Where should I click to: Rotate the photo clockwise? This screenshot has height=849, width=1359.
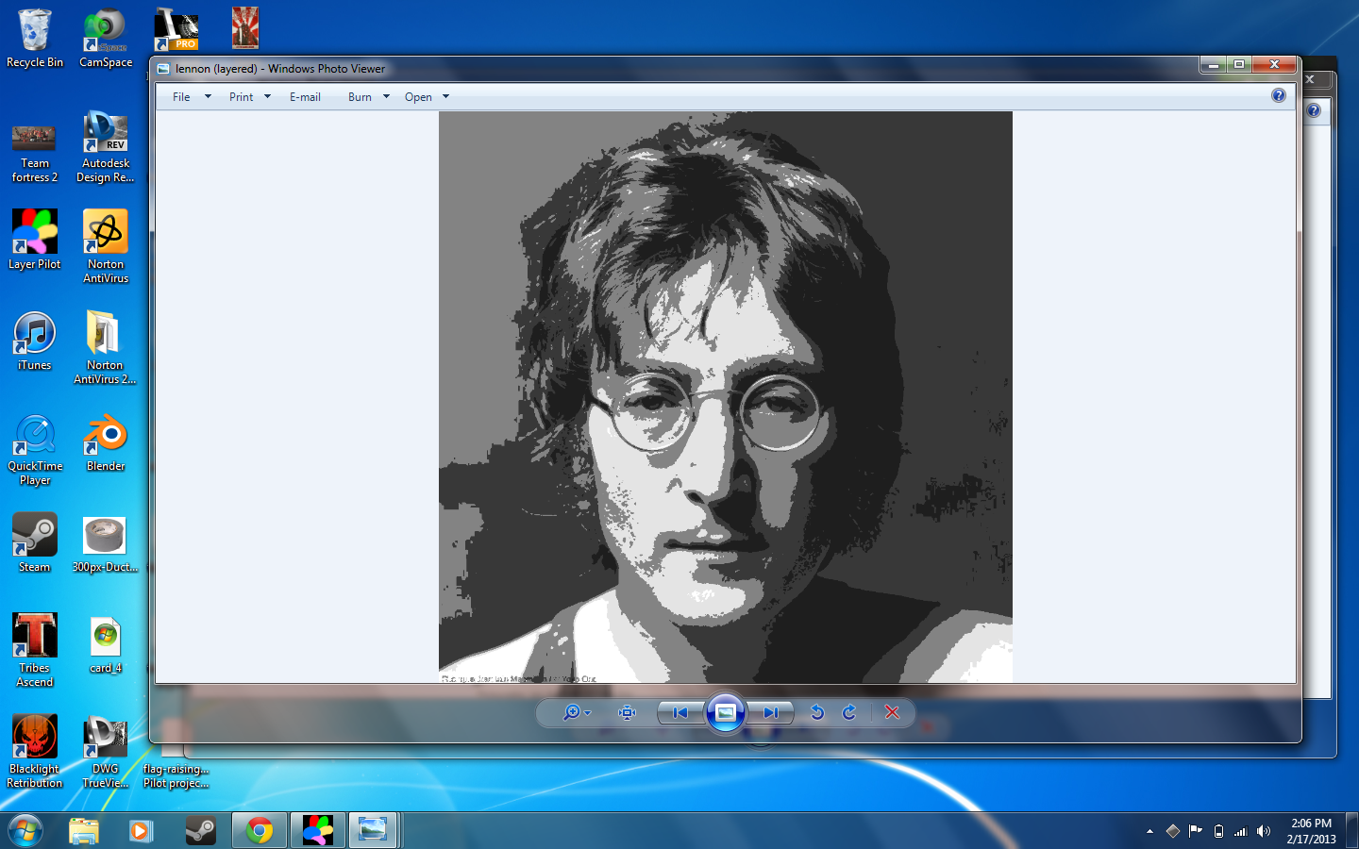pos(848,712)
